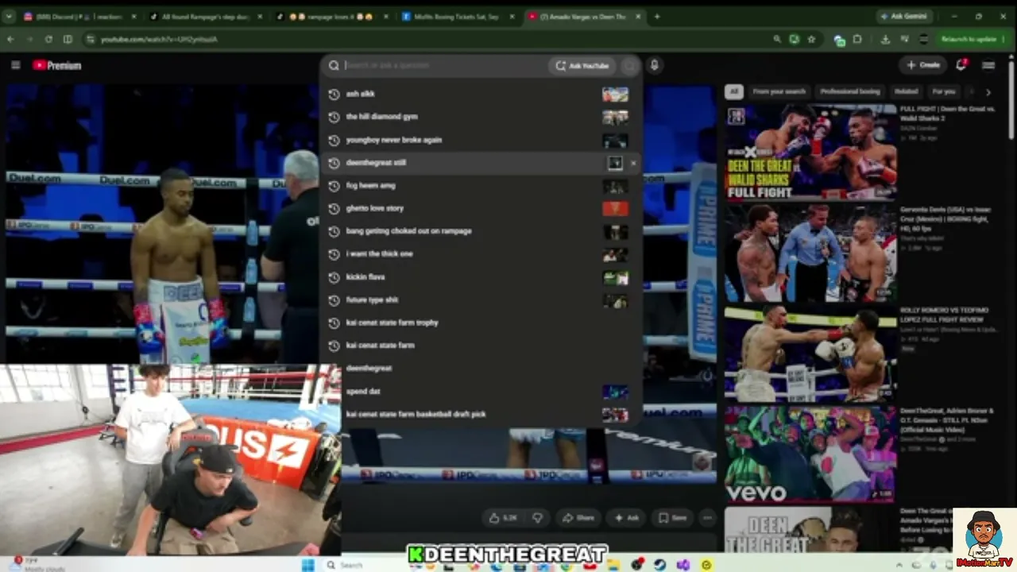Choose the 'future type shit' suggestion
Image resolution: width=1017 pixels, height=572 pixels.
pyautogui.click(x=481, y=300)
